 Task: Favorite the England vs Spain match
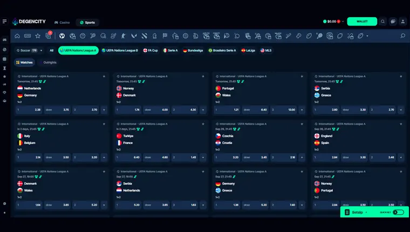(x=401, y=124)
